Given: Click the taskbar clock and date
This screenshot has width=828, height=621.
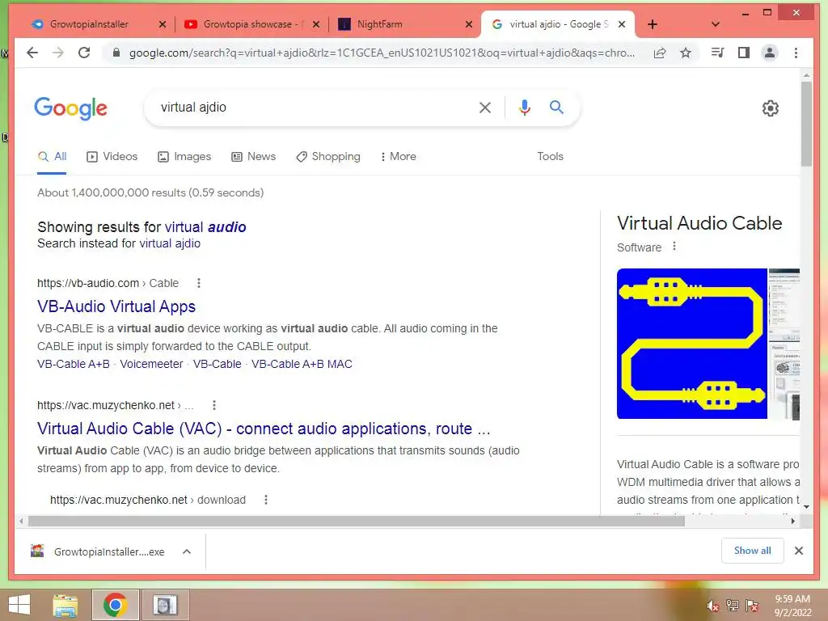Looking at the screenshot, I should 792,606.
